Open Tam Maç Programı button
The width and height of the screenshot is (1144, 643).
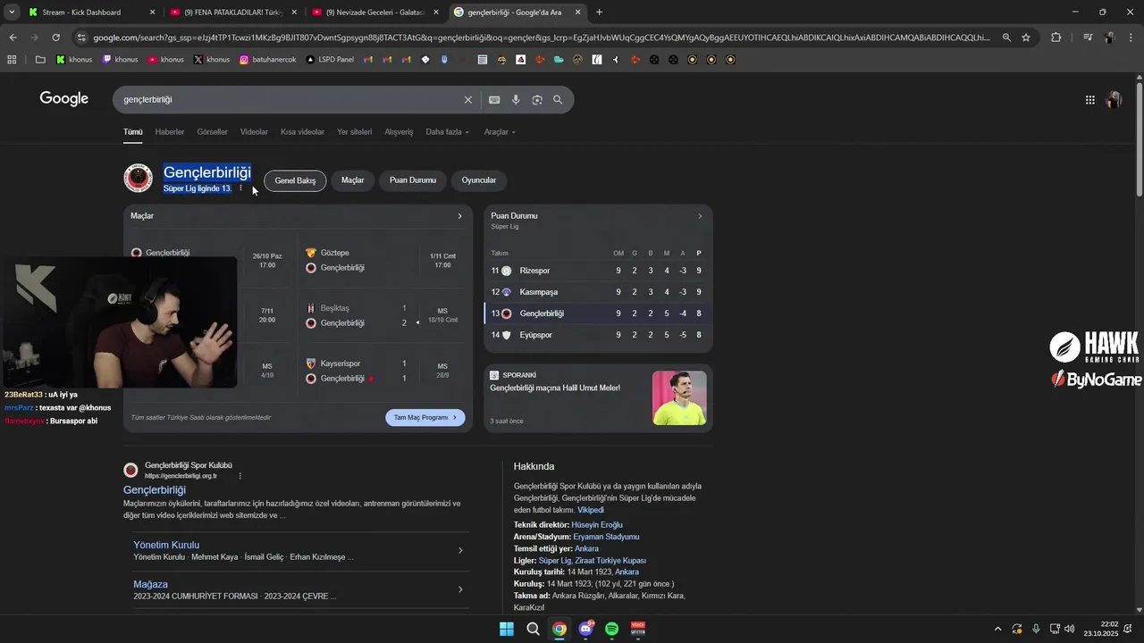(425, 417)
